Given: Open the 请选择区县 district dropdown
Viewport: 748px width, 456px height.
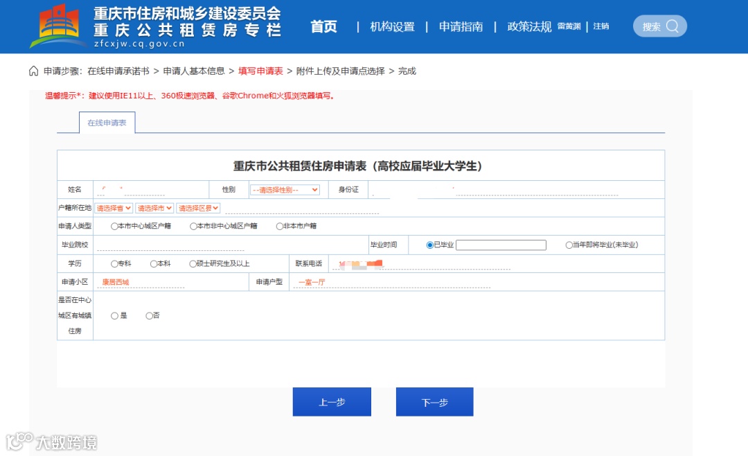Looking at the screenshot, I should pyautogui.click(x=198, y=208).
